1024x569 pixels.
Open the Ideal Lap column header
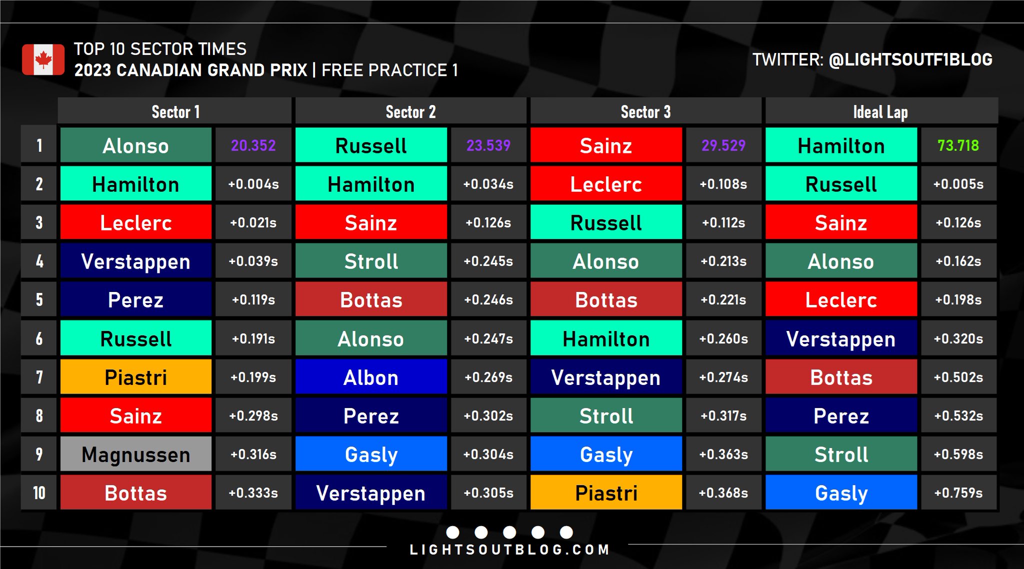coord(880,111)
